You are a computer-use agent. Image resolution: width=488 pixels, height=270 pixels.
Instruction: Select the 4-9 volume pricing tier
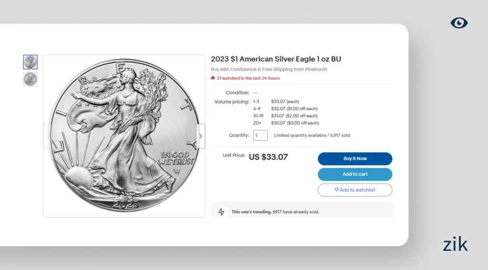click(285, 109)
